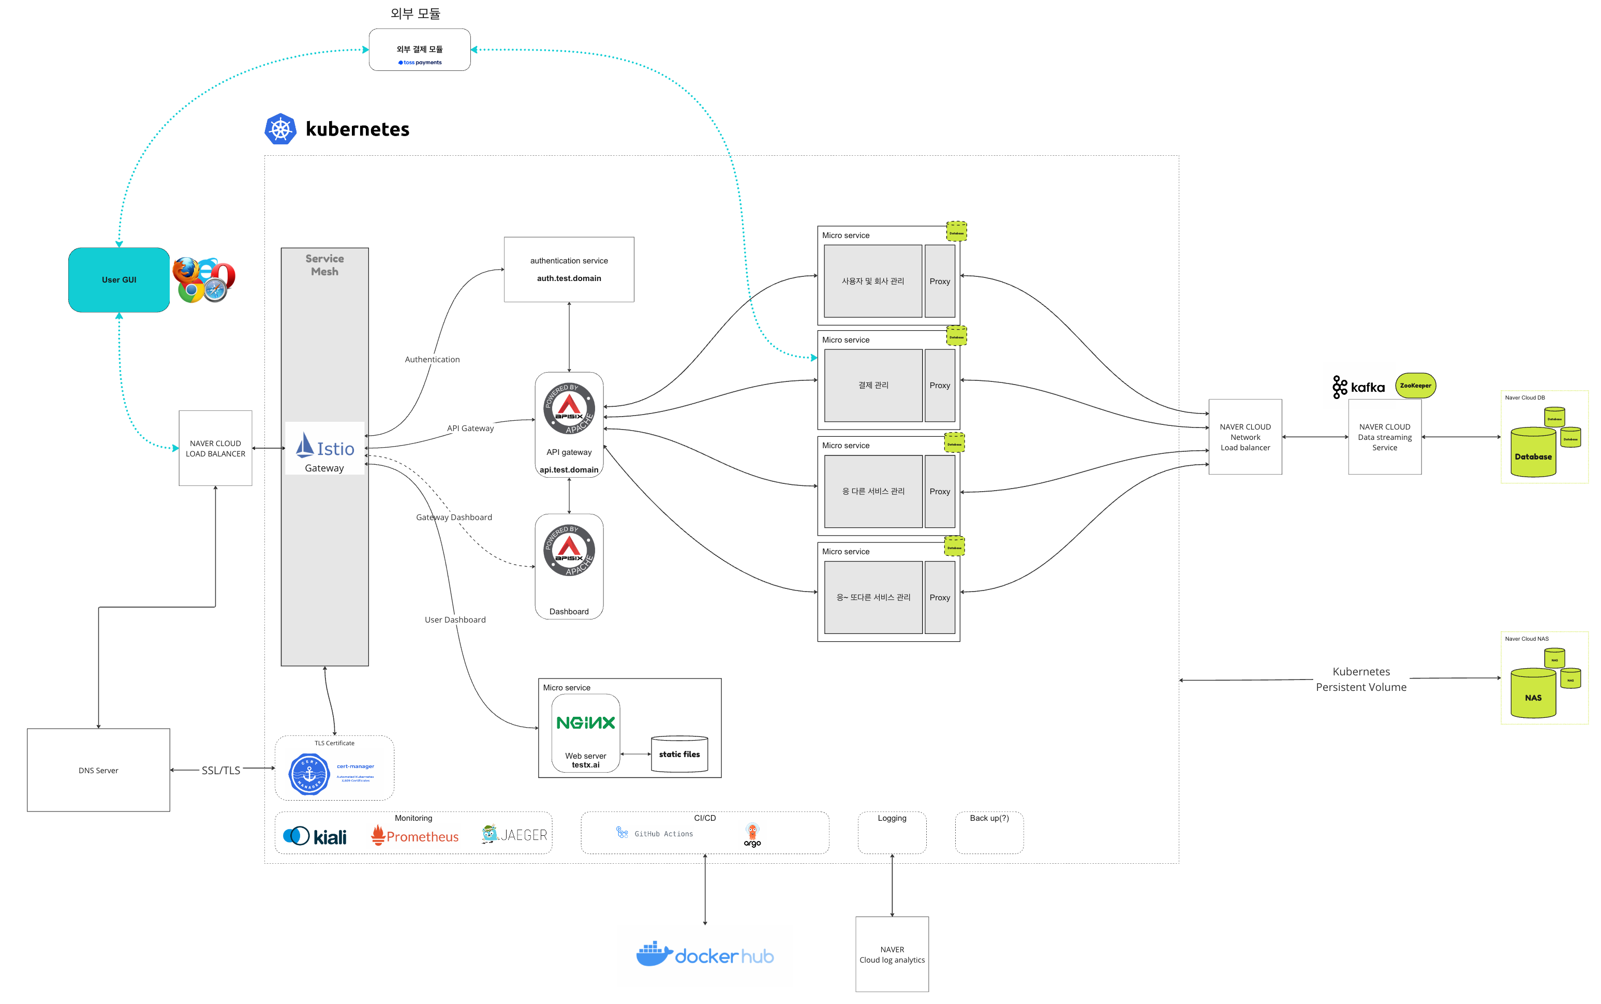This screenshot has width=1601, height=1004.
Task: Click the teal User GUI box
Action: pyautogui.click(x=119, y=279)
